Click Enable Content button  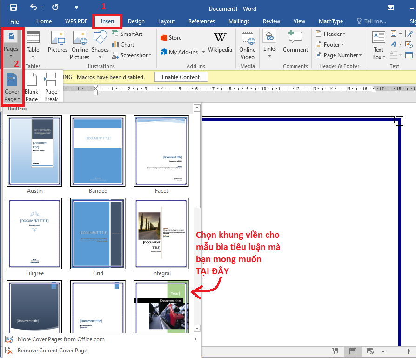click(181, 77)
